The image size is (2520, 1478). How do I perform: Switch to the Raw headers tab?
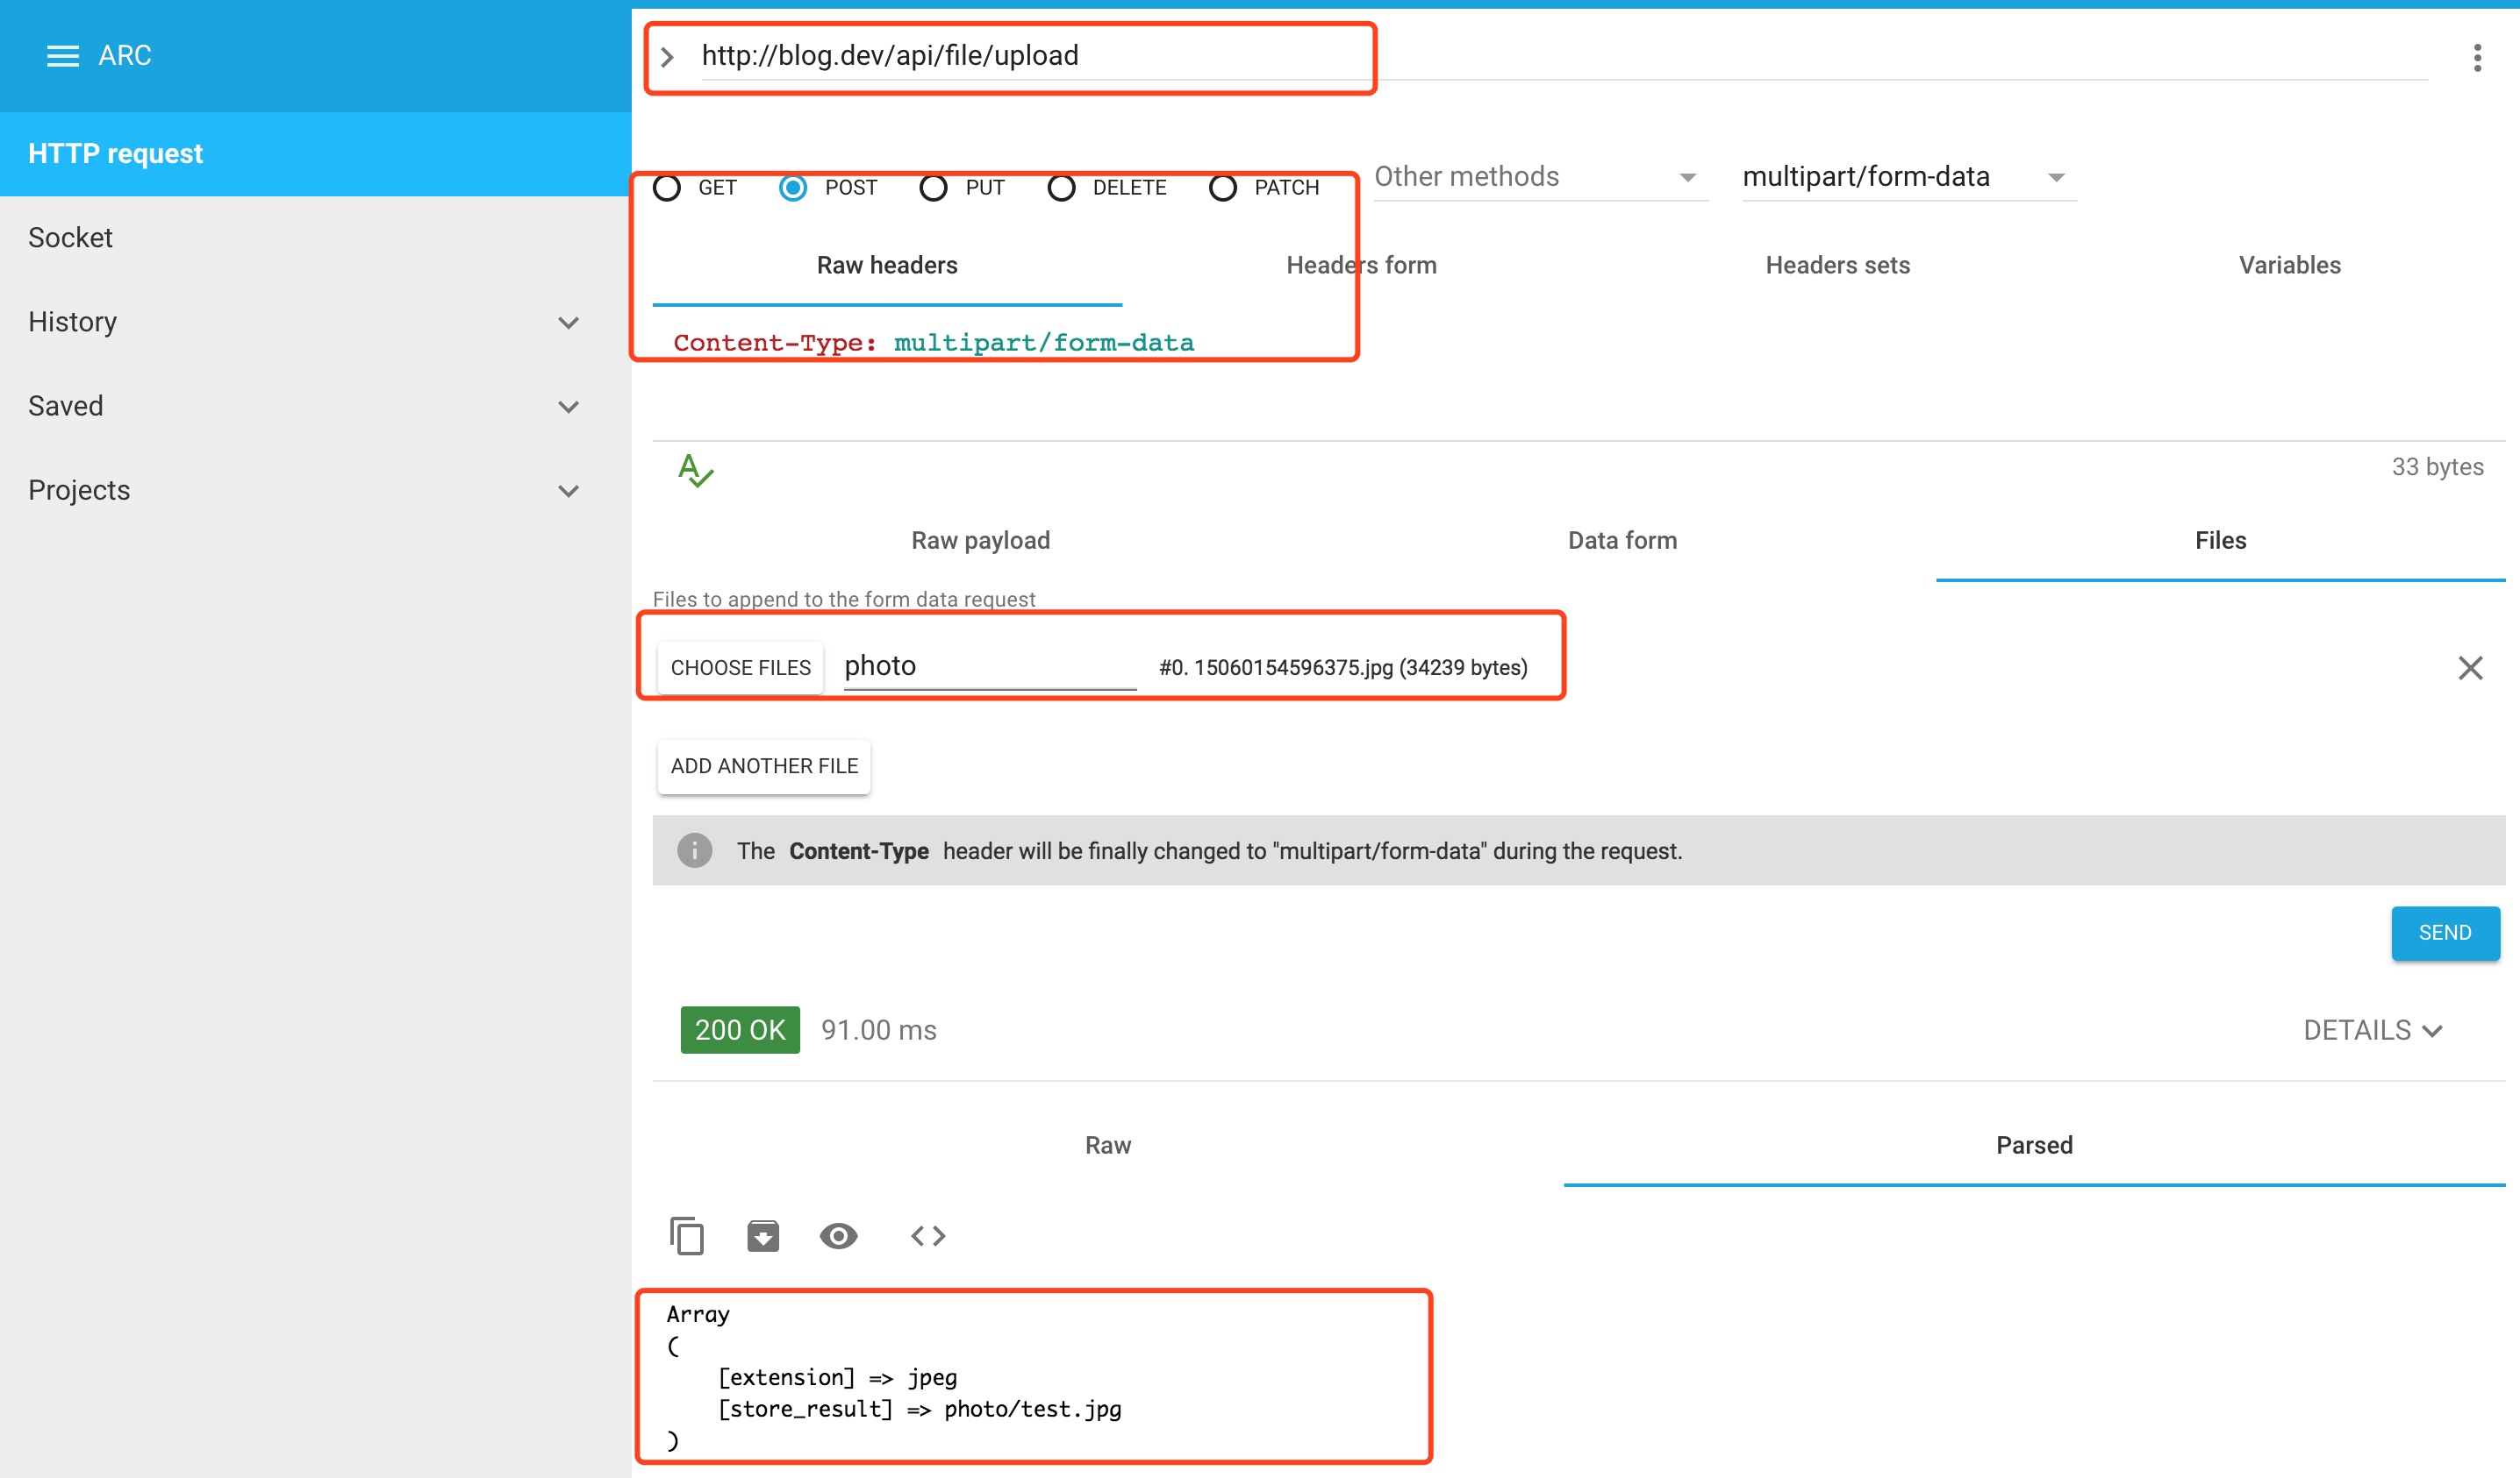887,265
